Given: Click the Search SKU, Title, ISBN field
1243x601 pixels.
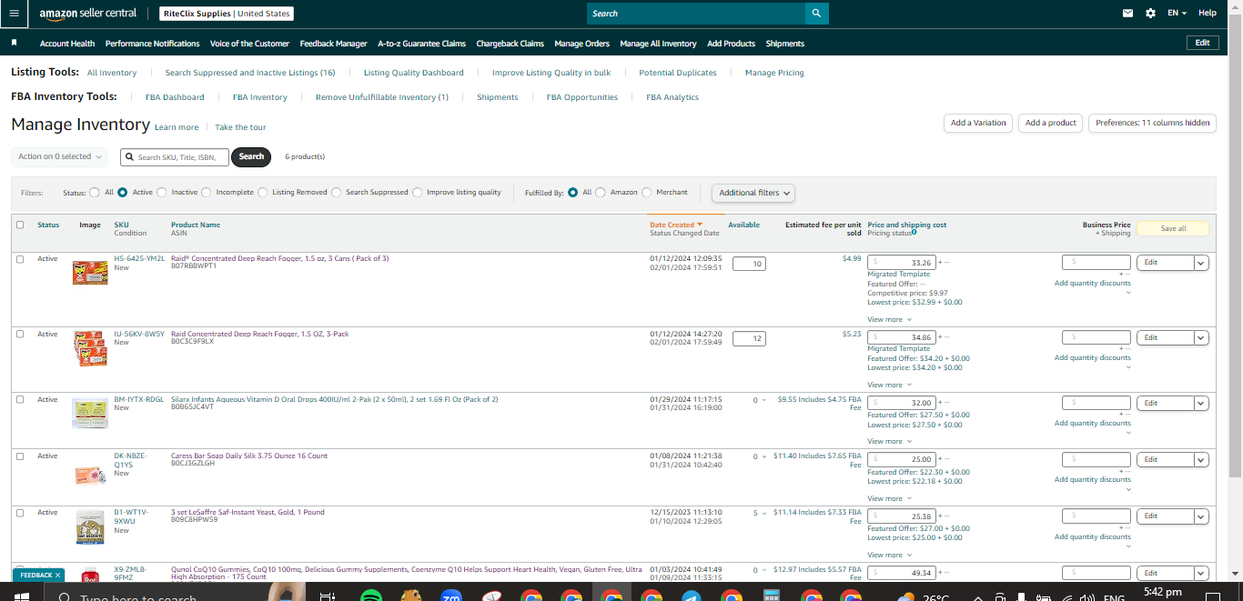Looking at the screenshot, I should (x=174, y=156).
